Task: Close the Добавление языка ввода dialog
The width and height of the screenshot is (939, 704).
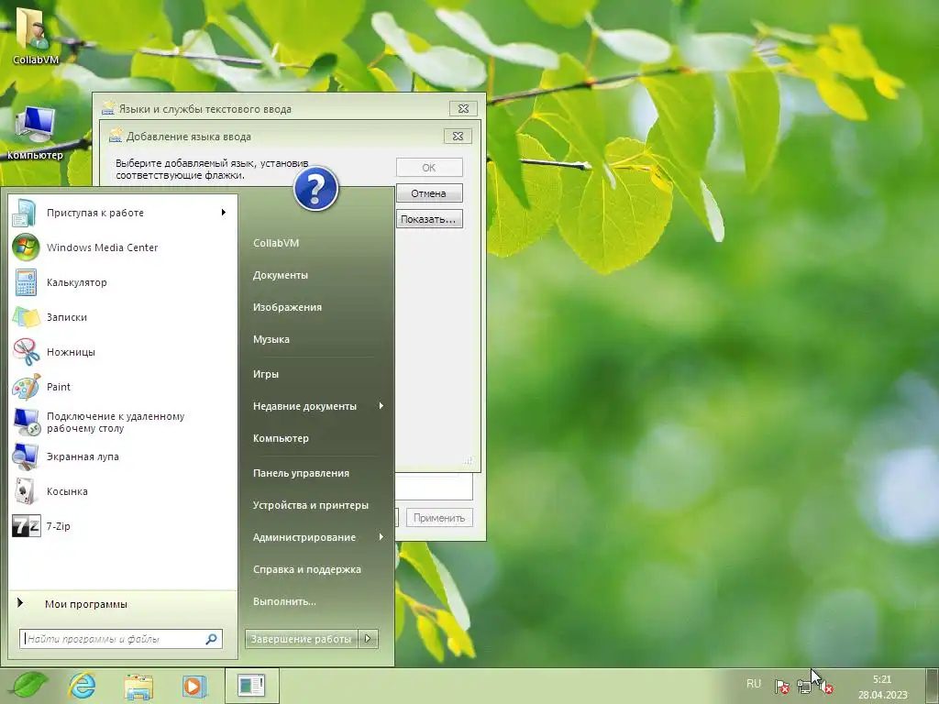Action: 458,136
